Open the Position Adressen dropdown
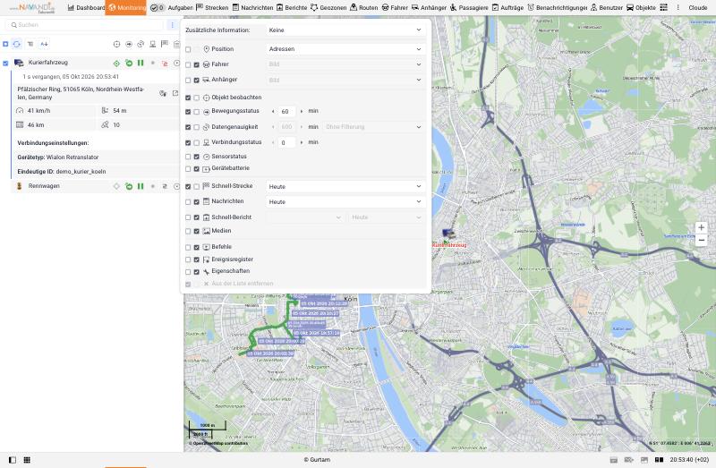This screenshot has height=468, width=716. pos(345,49)
